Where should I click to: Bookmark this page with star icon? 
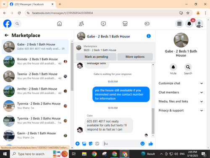coord(188,13)
